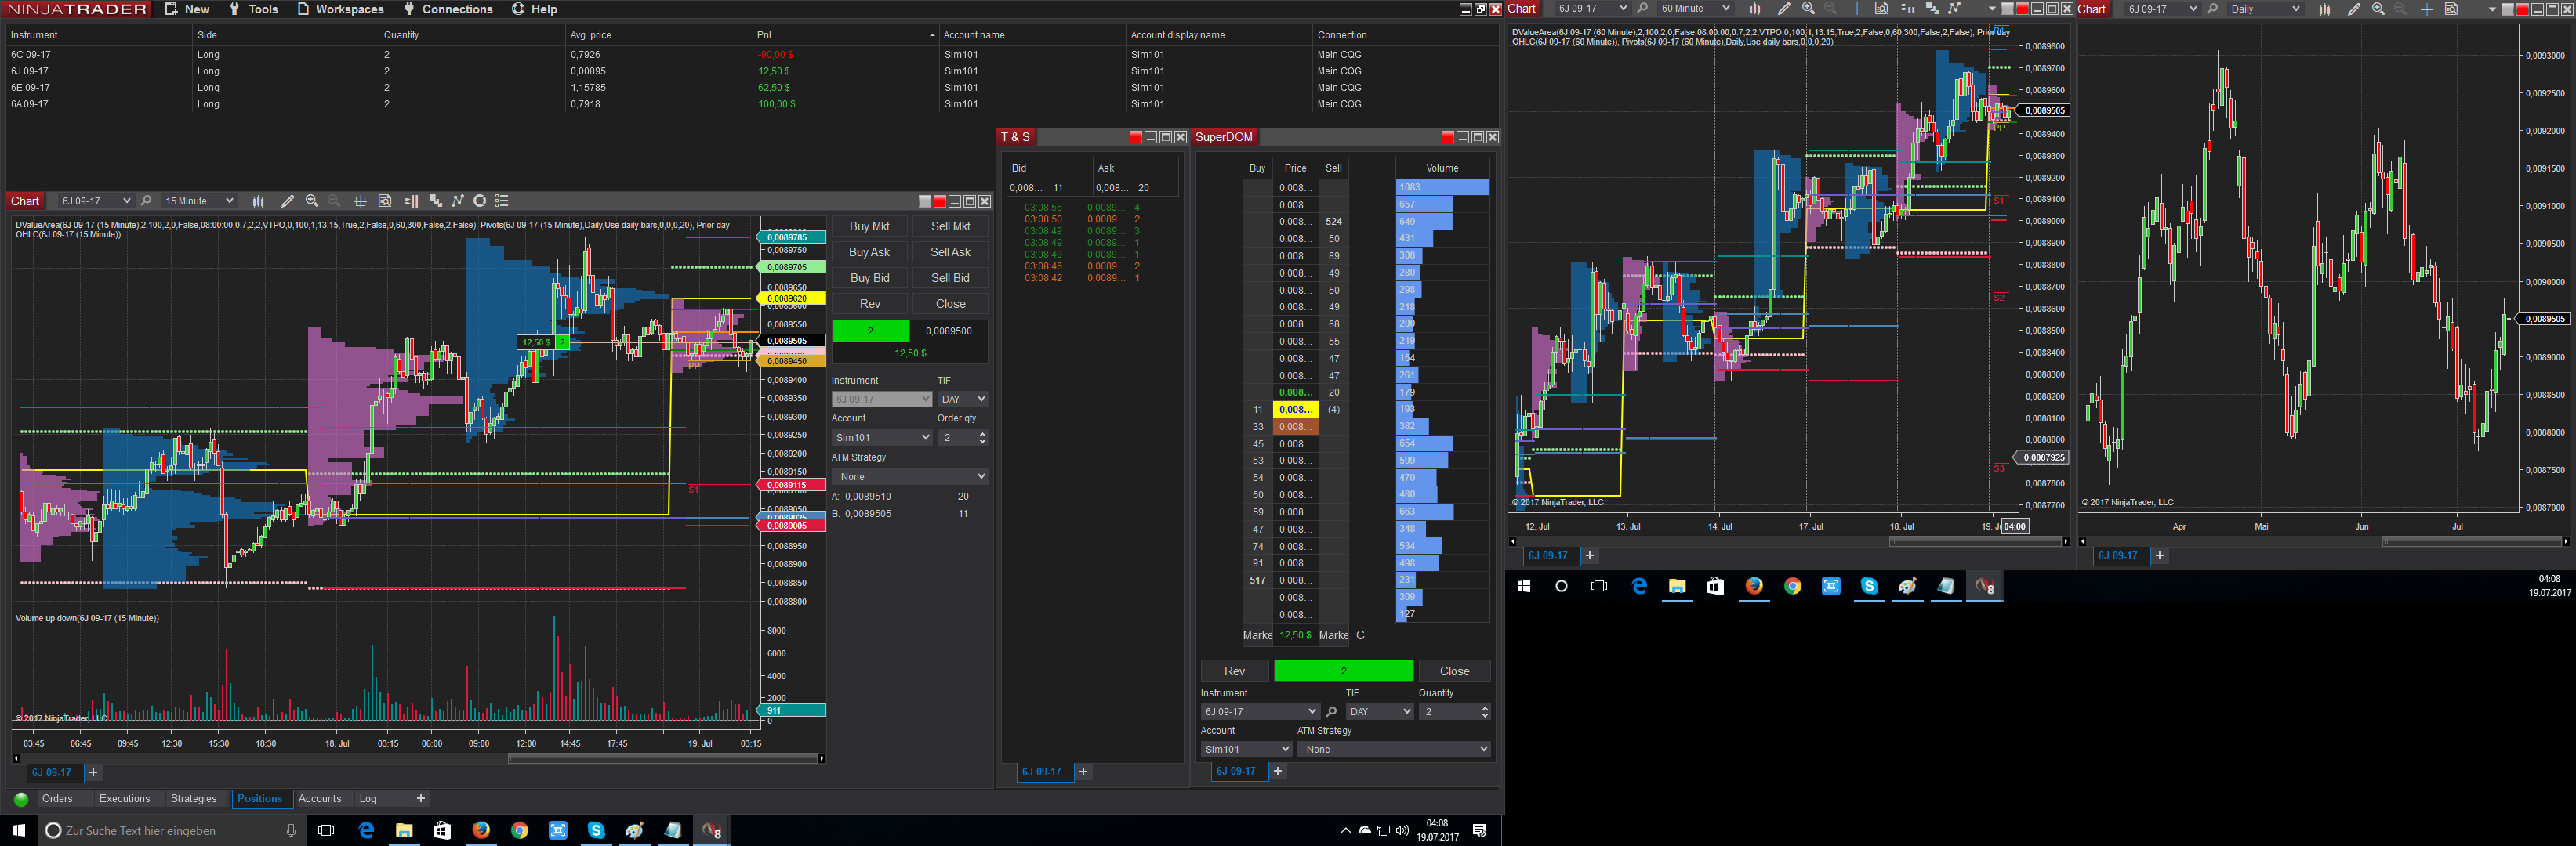Screen dimensions: 2576x846
Task: Click red link button in T&S title bar
Action: (x=1135, y=137)
